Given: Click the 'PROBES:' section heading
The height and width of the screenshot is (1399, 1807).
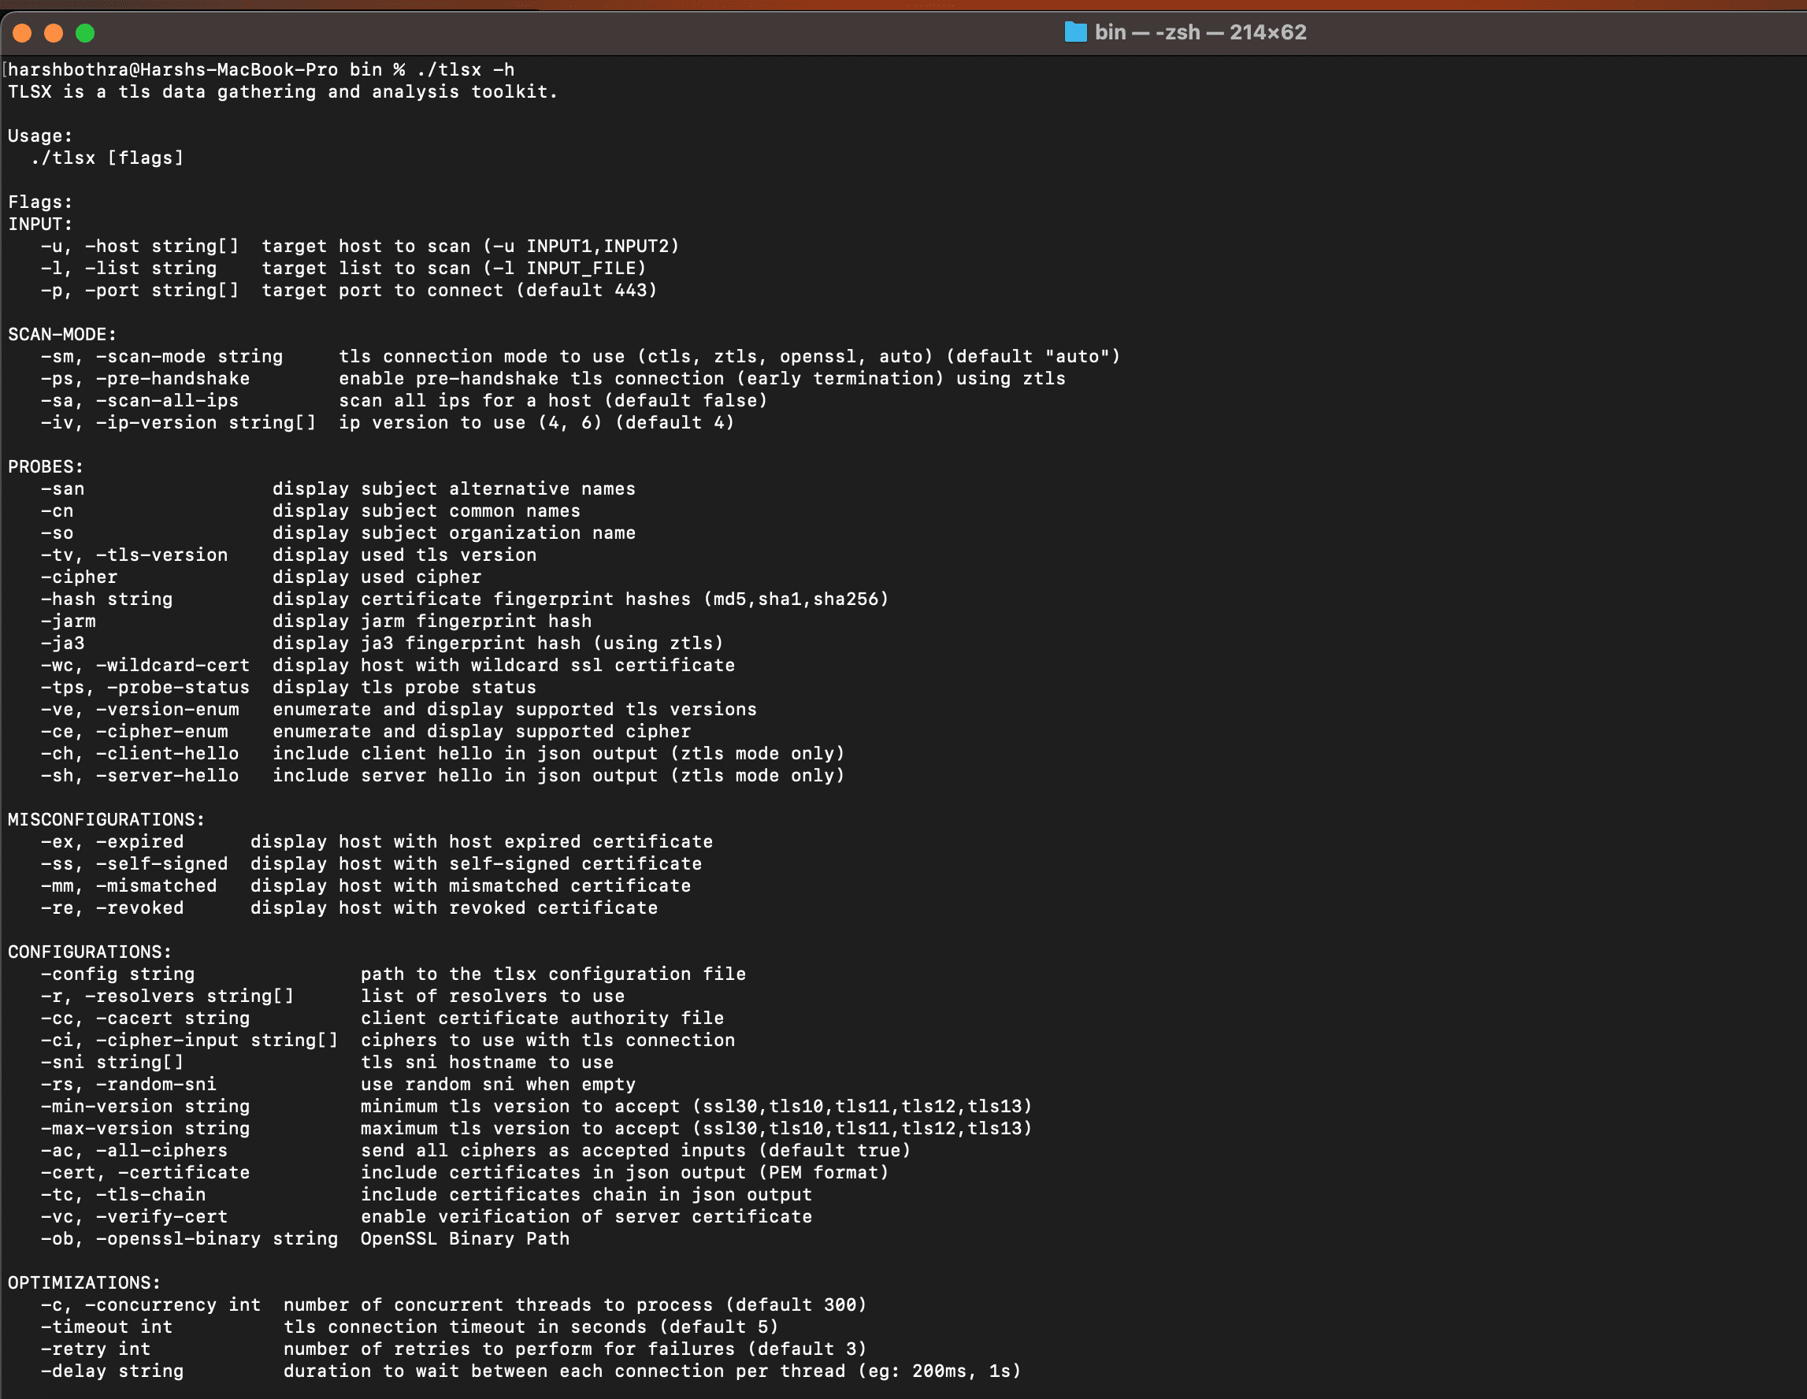Looking at the screenshot, I should [x=46, y=466].
